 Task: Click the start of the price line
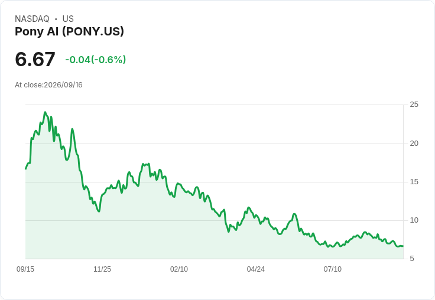pyautogui.click(x=26, y=168)
